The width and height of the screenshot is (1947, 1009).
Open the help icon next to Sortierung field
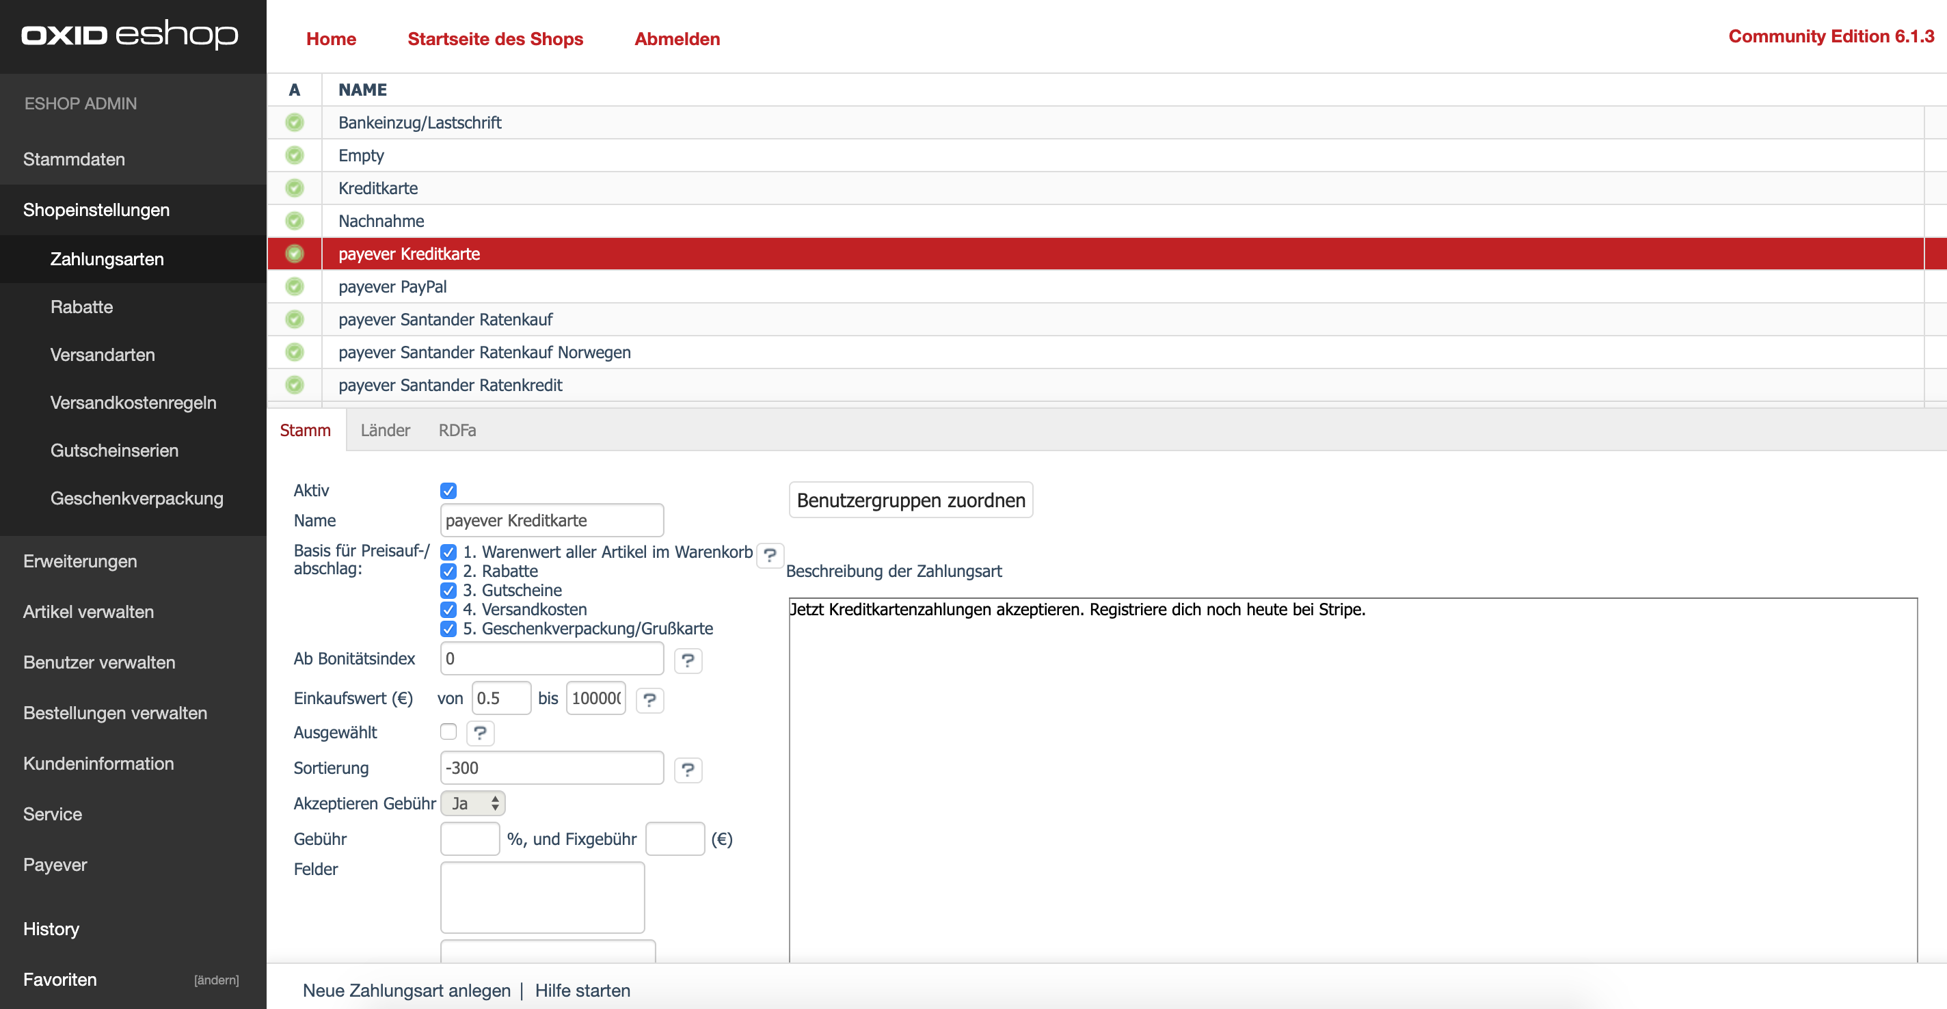click(x=688, y=770)
